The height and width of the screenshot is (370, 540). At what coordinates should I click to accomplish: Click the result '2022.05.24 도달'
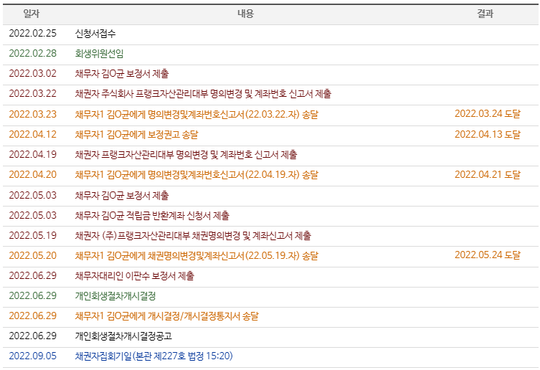(x=488, y=255)
